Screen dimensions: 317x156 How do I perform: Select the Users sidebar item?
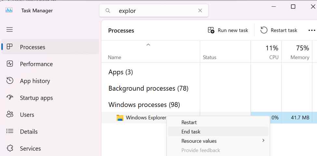27,115
